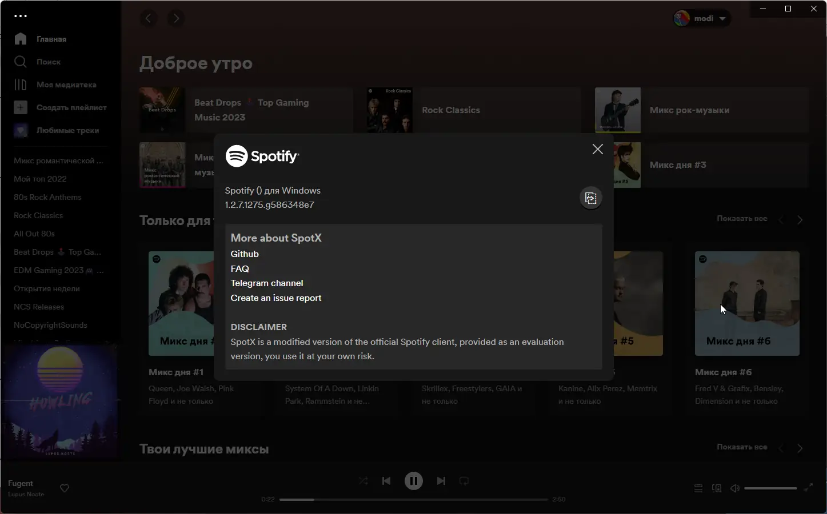Open the window three-dot menu
The height and width of the screenshot is (514, 827).
(21, 16)
